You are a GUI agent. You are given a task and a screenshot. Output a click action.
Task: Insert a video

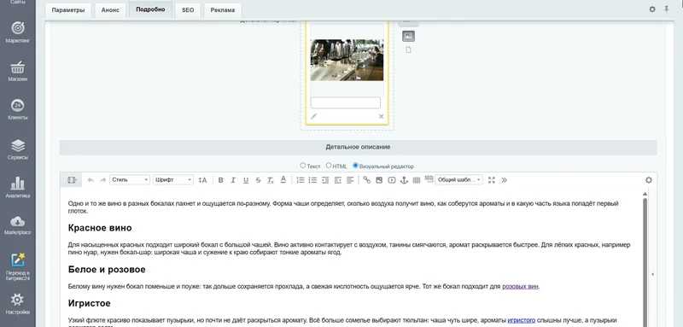[x=392, y=180]
